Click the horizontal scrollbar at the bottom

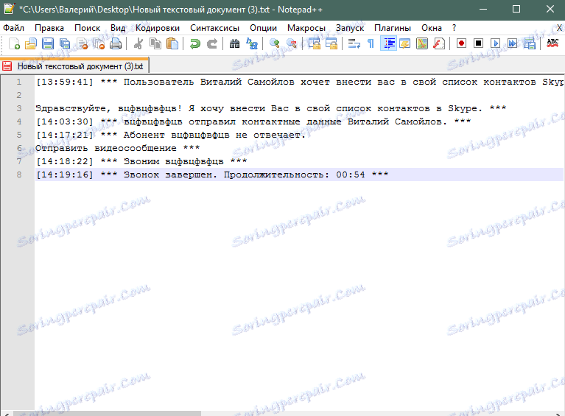pos(282,413)
